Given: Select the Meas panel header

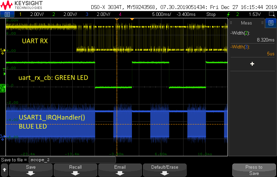Looking at the screenshot, I should 247,23.
